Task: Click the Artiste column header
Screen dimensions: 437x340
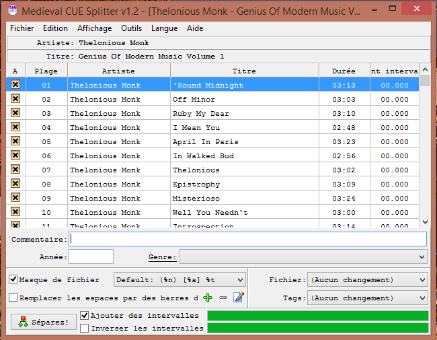Action: click(119, 71)
